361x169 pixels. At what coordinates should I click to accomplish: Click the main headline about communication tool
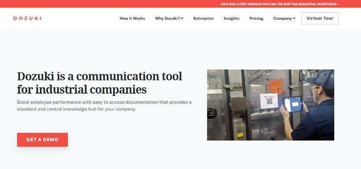[x=100, y=83]
